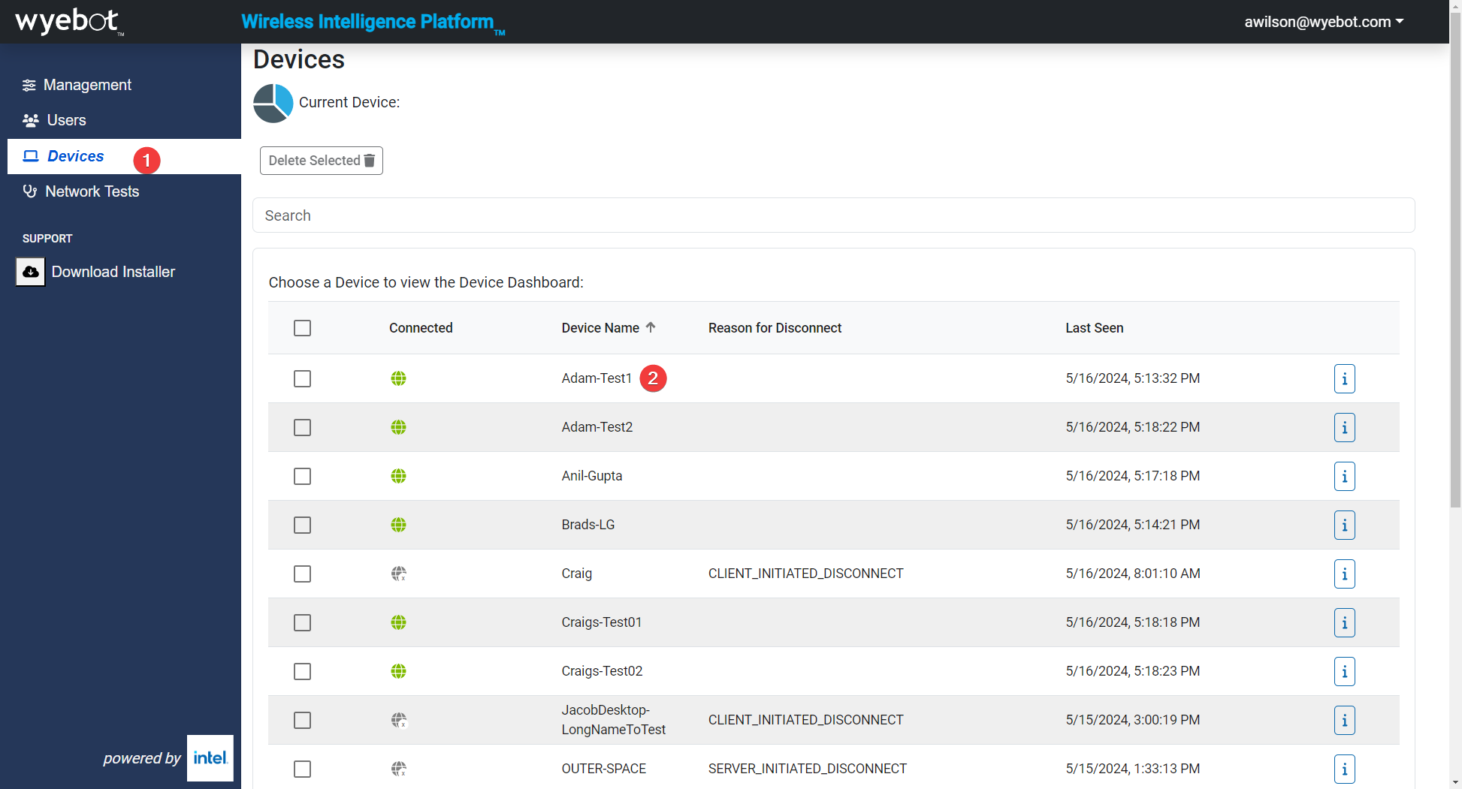The image size is (1462, 789).
Task: Toggle the Device Name sort order
Action: click(x=651, y=327)
